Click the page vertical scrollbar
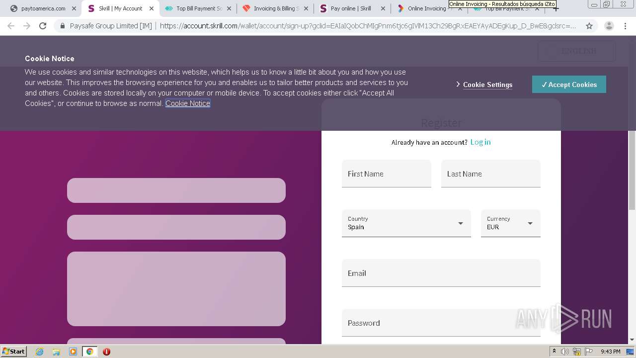This screenshot has width=636, height=358. coord(632,169)
